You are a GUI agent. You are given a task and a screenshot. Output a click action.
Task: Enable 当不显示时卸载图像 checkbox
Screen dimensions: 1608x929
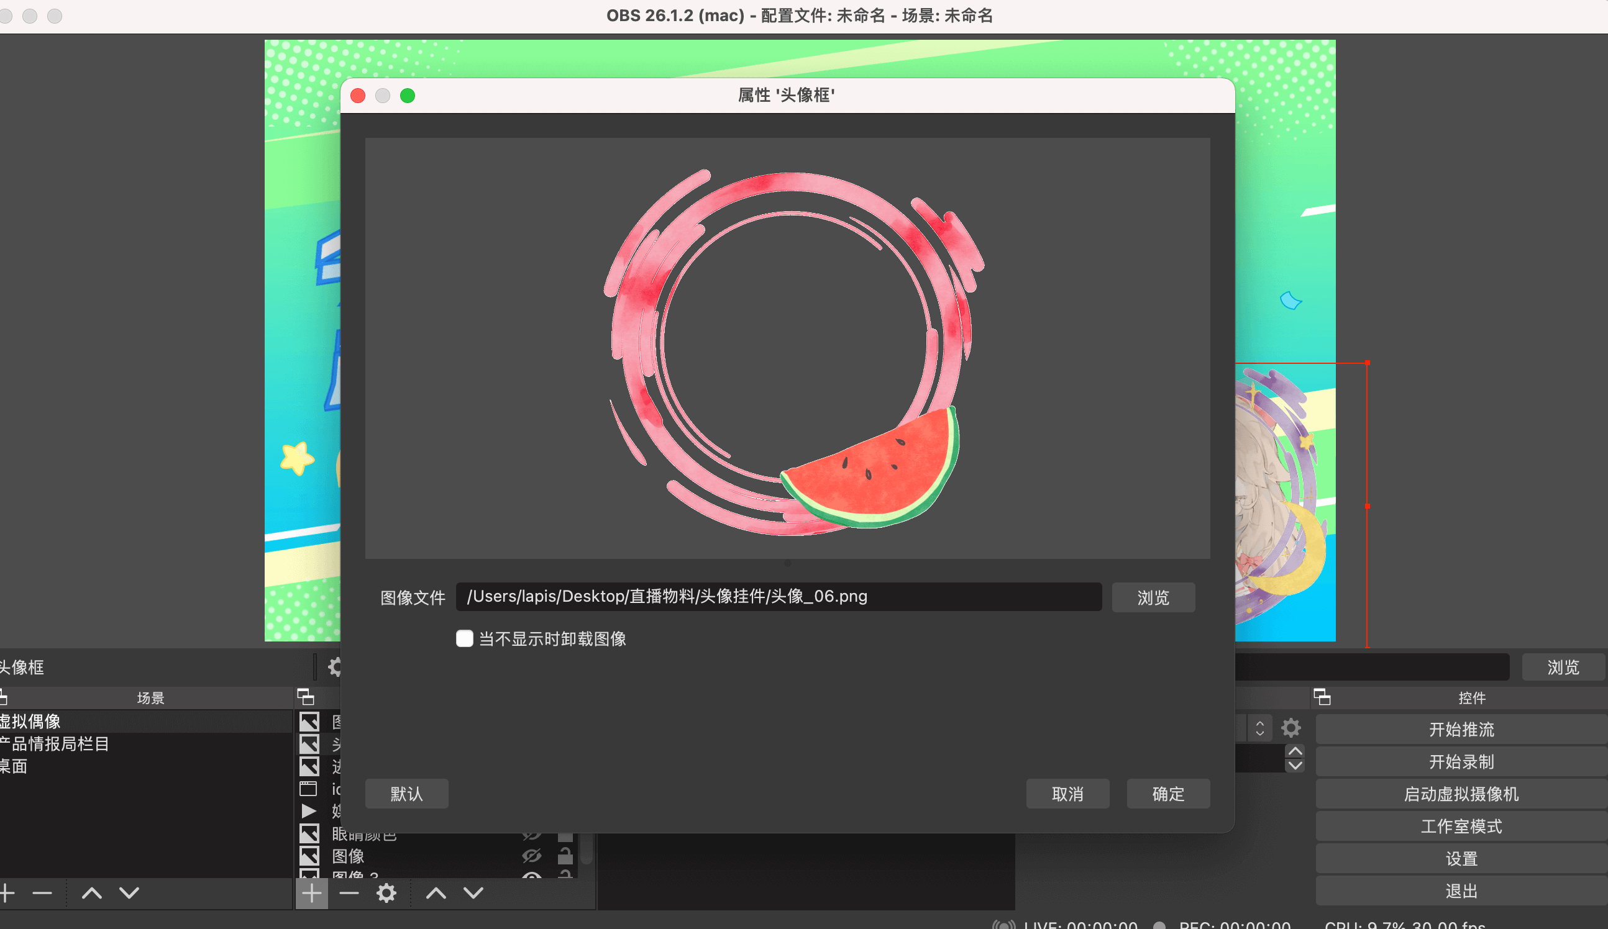[464, 638]
